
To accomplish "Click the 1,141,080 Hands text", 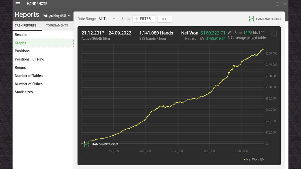I will click(156, 33).
